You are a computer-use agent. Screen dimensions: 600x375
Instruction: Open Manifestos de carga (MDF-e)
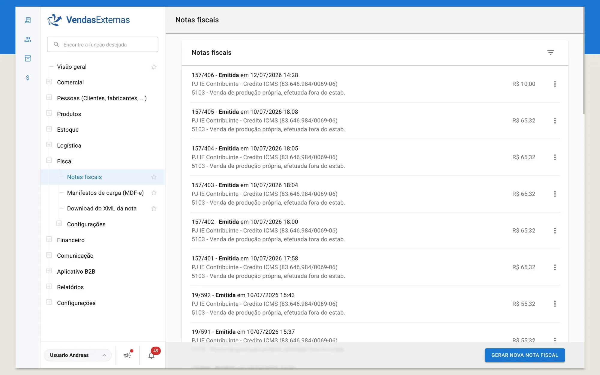click(105, 193)
